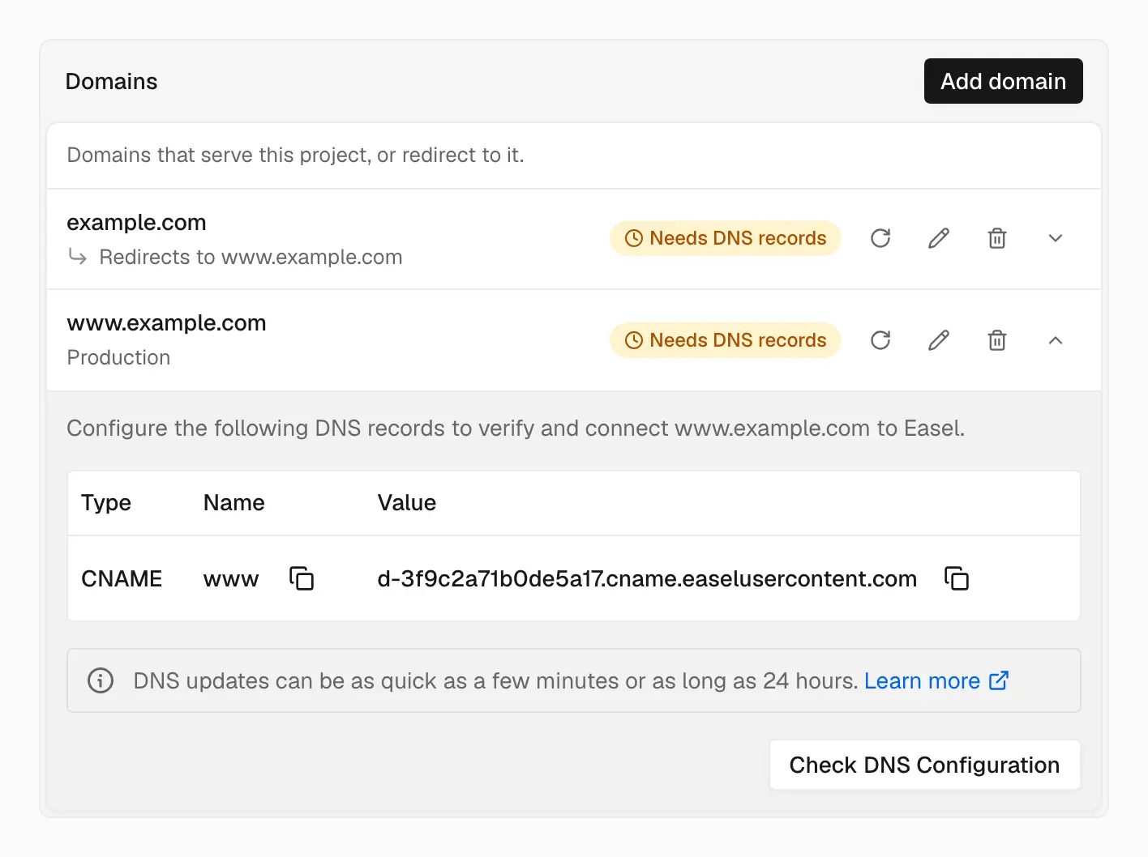Image resolution: width=1148 pixels, height=857 pixels.
Task: Copy the CNAME record name www
Action: [x=302, y=578]
